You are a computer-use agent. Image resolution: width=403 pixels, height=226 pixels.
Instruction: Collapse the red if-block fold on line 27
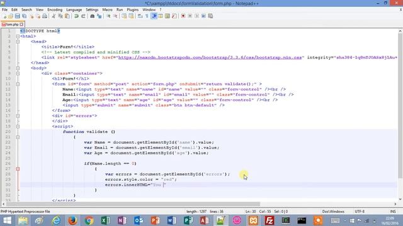[18, 169]
